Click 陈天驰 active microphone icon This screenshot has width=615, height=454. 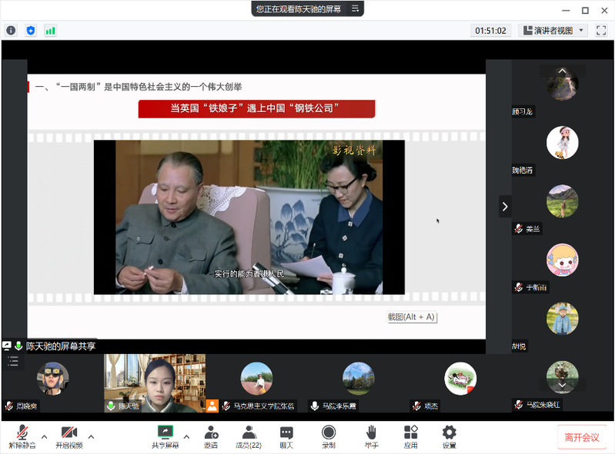pyautogui.click(x=111, y=406)
